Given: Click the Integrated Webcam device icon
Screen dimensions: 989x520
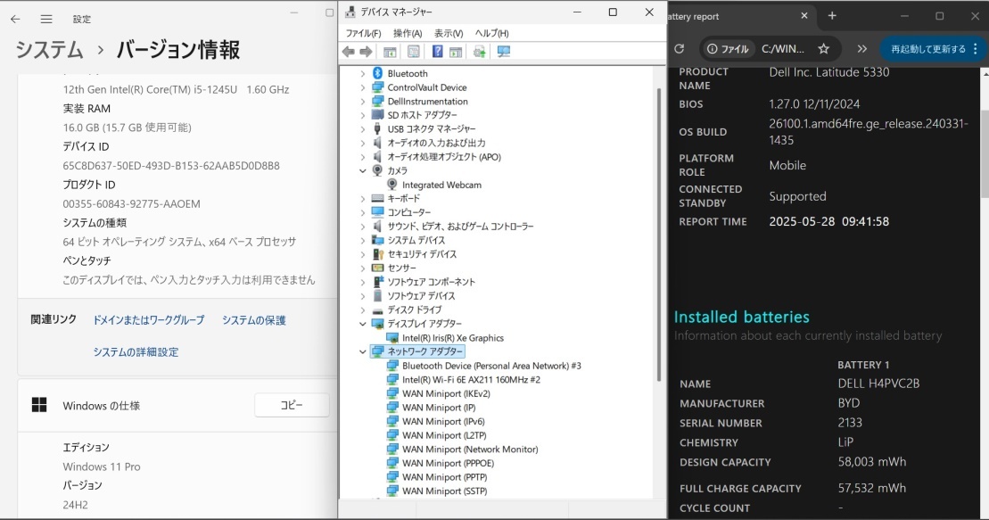Looking at the screenshot, I should (391, 185).
